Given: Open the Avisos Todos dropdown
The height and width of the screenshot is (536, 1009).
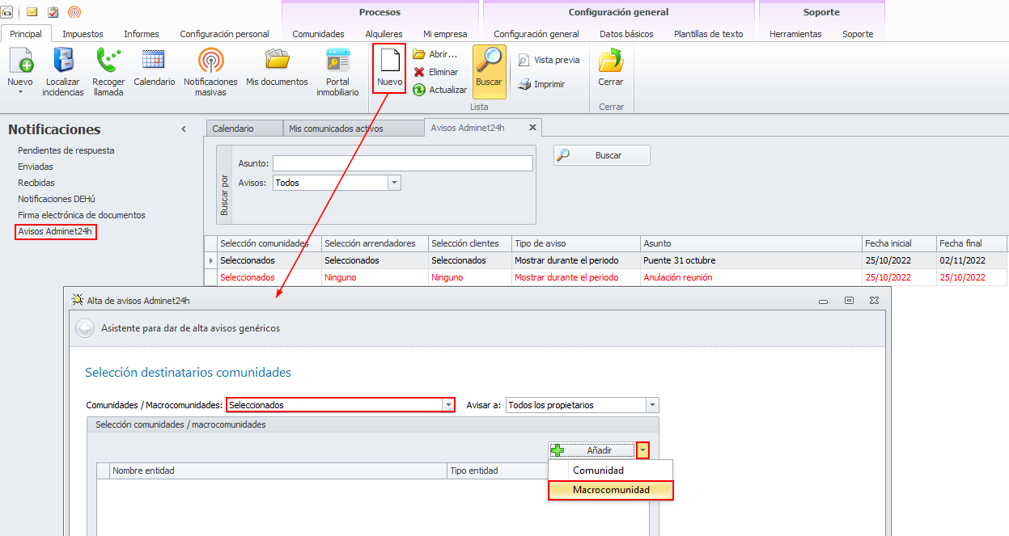Looking at the screenshot, I should (x=395, y=183).
